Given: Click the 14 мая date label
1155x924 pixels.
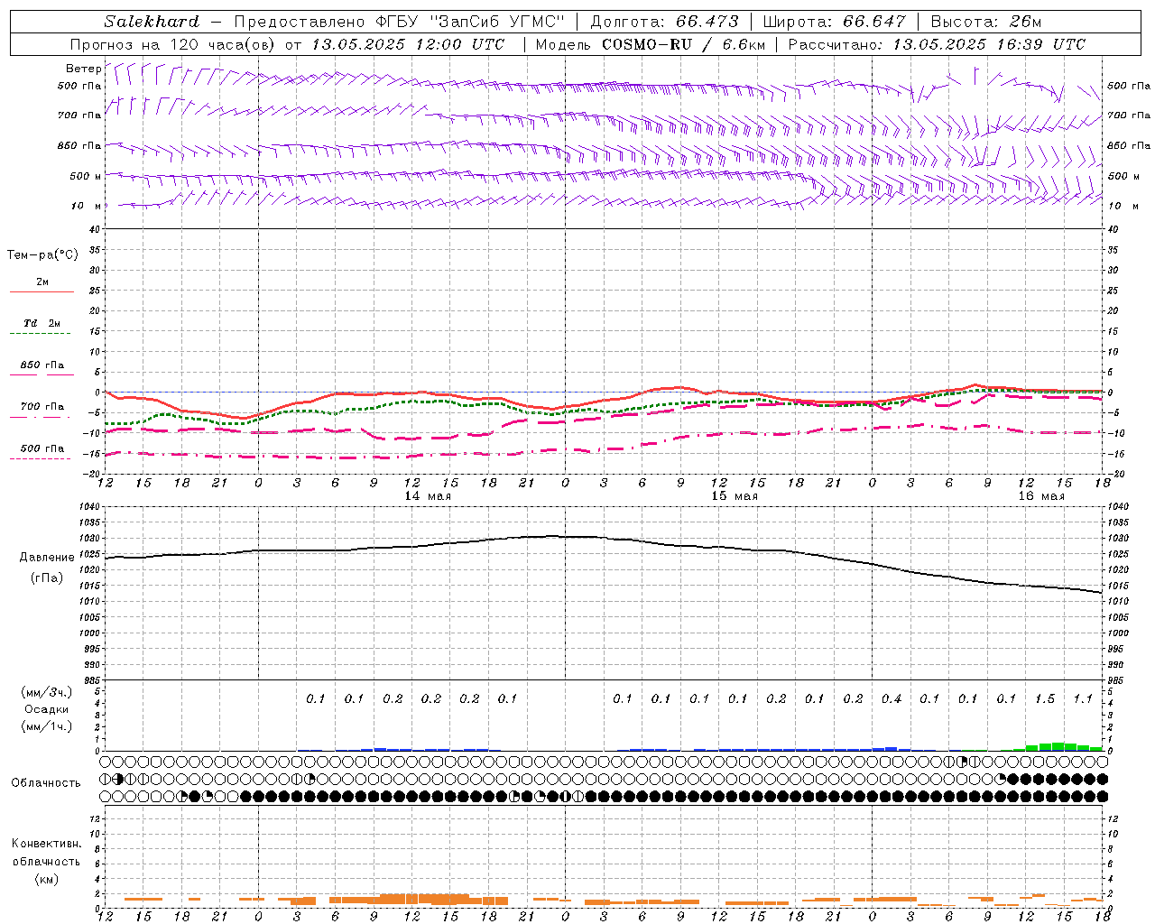Looking at the screenshot, I should coord(428,496).
